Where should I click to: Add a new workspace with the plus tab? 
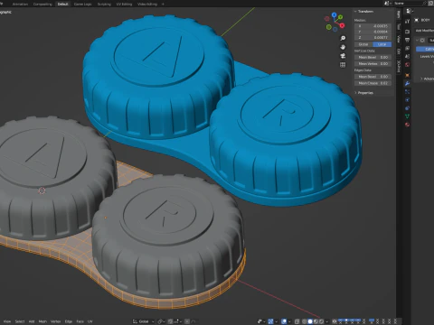[163, 4]
